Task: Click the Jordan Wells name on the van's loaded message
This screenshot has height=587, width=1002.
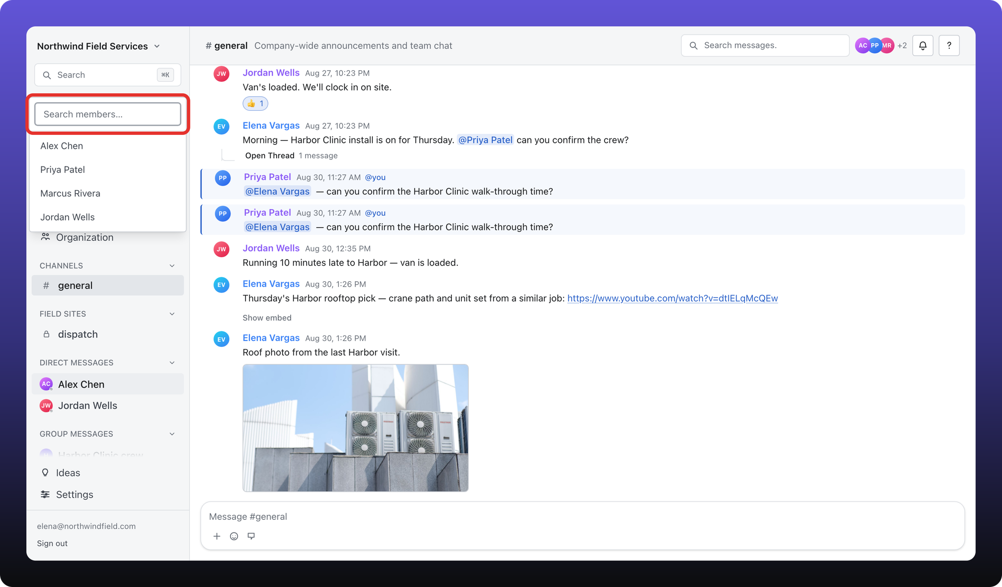Action: click(271, 73)
